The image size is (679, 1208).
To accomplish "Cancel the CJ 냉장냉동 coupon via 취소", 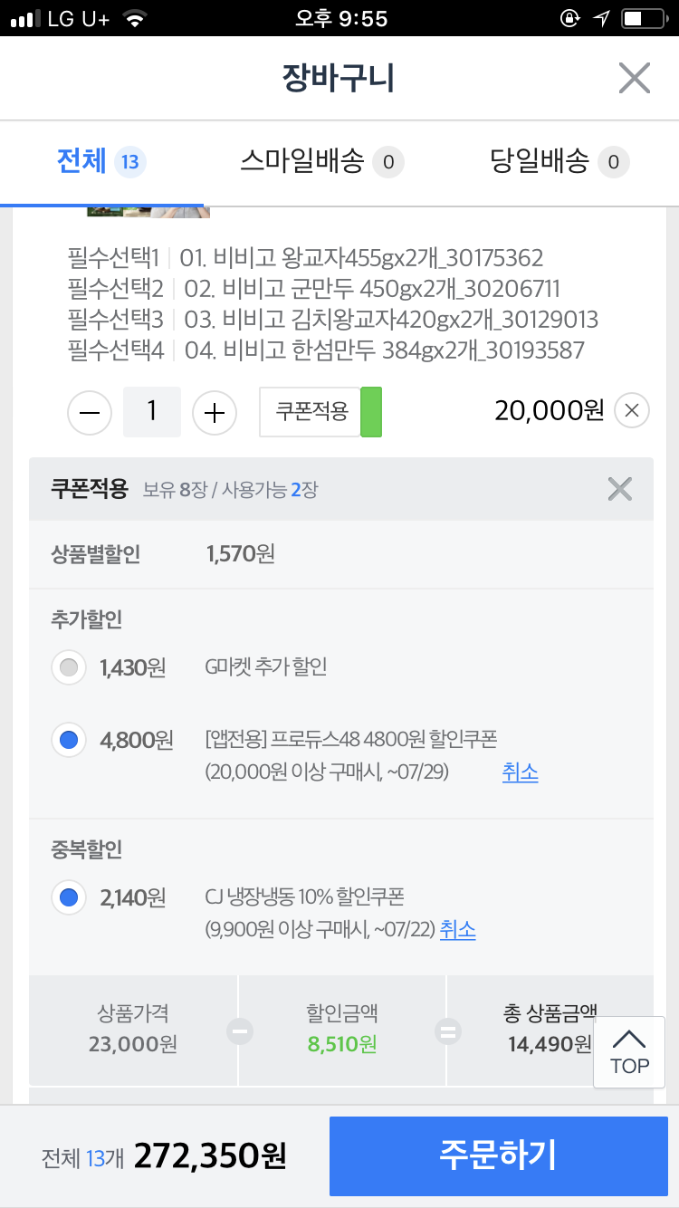I will click(x=457, y=929).
